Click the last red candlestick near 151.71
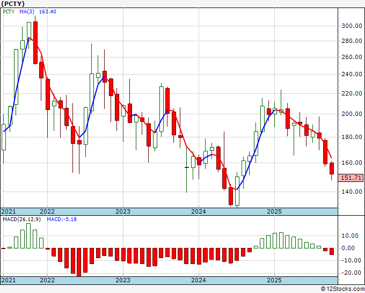The width and height of the screenshot is (365, 293). [x=332, y=169]
